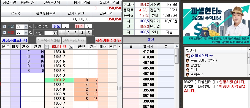The image size is (250, 108).
Task: Click the 수량 quantity spinner arrows
Action: coord(55,33)
